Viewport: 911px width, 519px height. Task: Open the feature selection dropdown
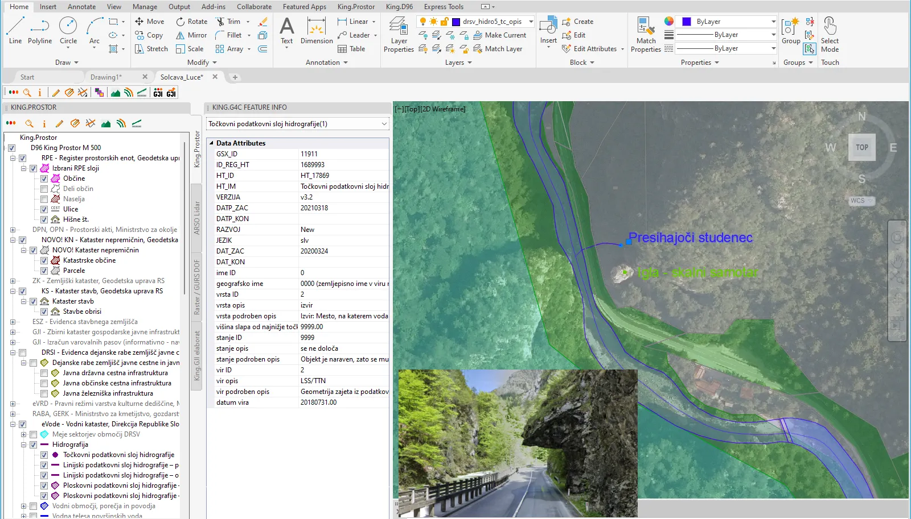(x=384, y=124)
